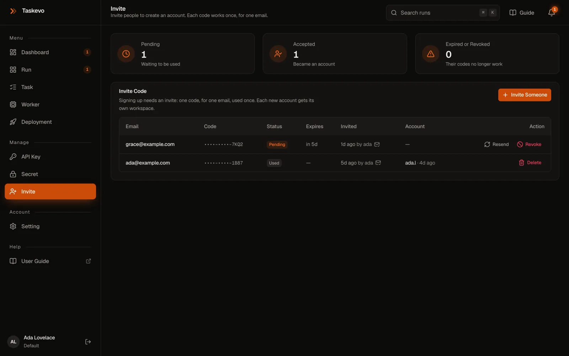Focus the Search runs field

pyautogui.click(x=443, y=13)
